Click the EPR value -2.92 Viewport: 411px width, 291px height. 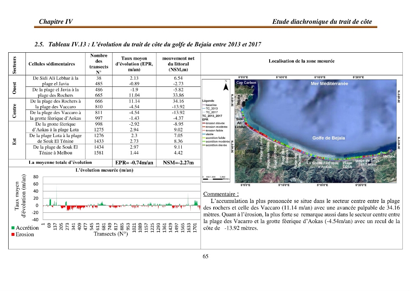134,124
